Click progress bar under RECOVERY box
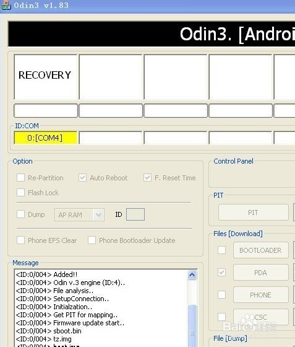The image size is (295, 347). tap(46, 110)
